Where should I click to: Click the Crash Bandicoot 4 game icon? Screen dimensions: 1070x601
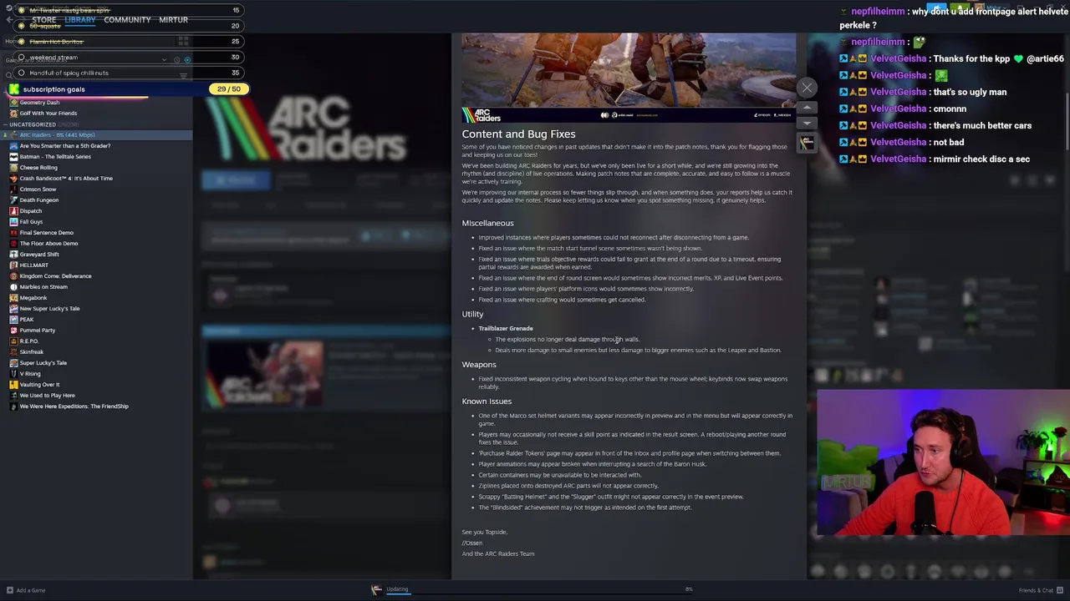13,178
